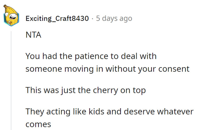Image resolution: width=201 pixels, height=130 pixels.
Task: Click the line "You had the patience to deal with"
Action: pyautogui.click(x=91, y=56)
